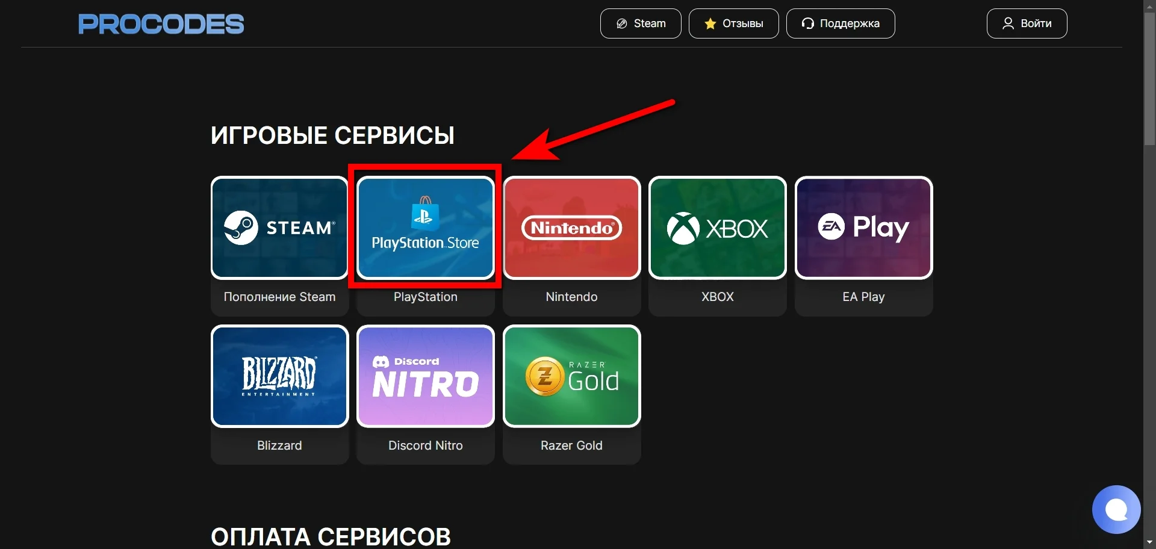This screenshot has height=549, width=1156.
Task: Click the Пополнение Steam label
Action: [x=280, y=297]
